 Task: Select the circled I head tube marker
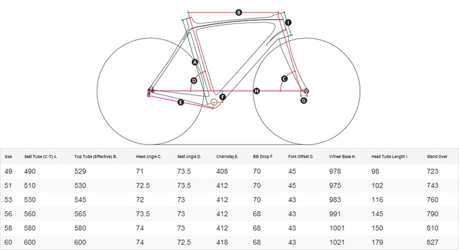(288, 22)
